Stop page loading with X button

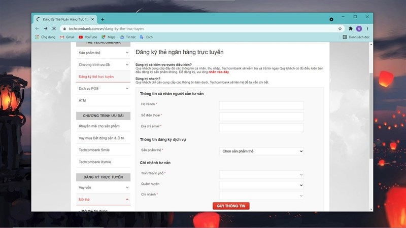pyautogui.click(x=54, y=29)
